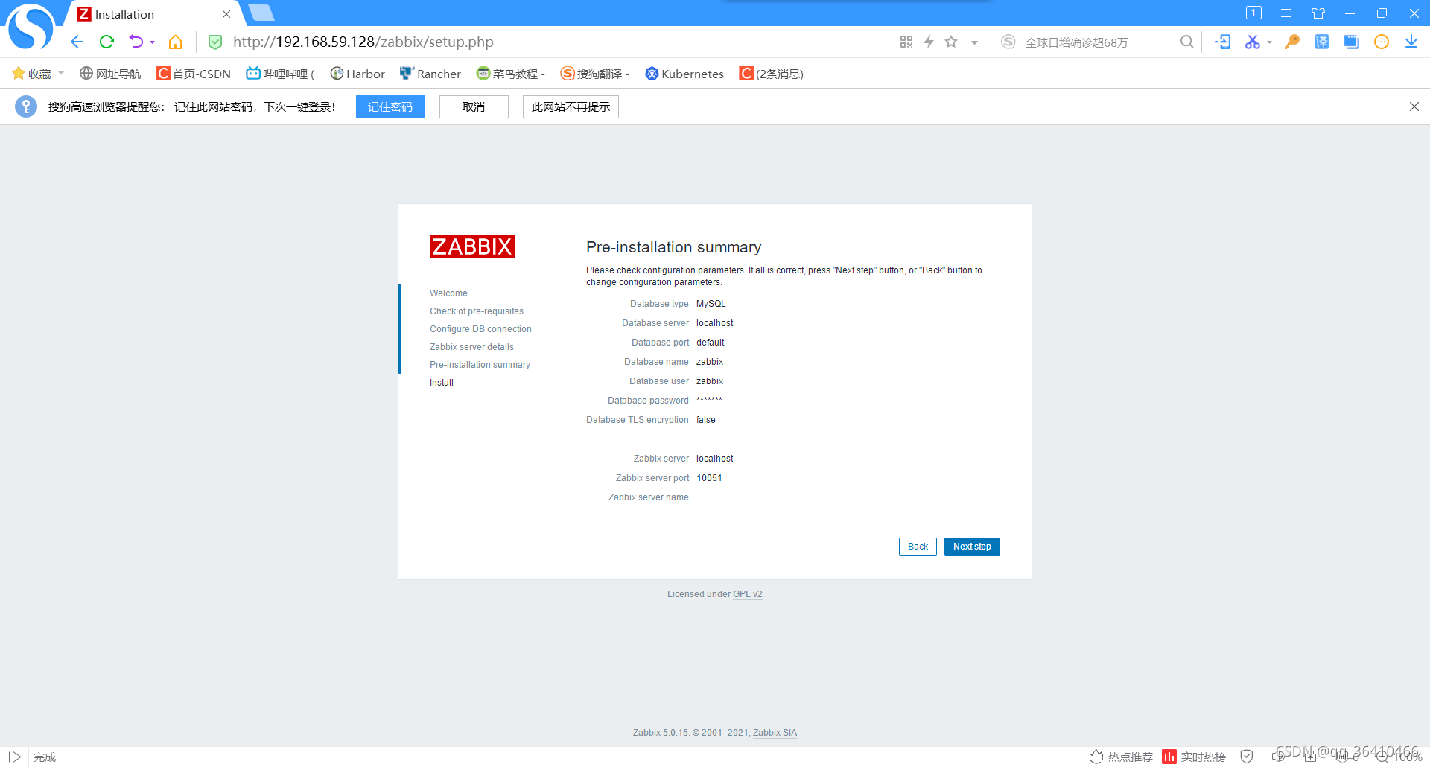
Task: Expand the address bar dropdown arrow
Action: pyautogui.click(x=974, y=42)
